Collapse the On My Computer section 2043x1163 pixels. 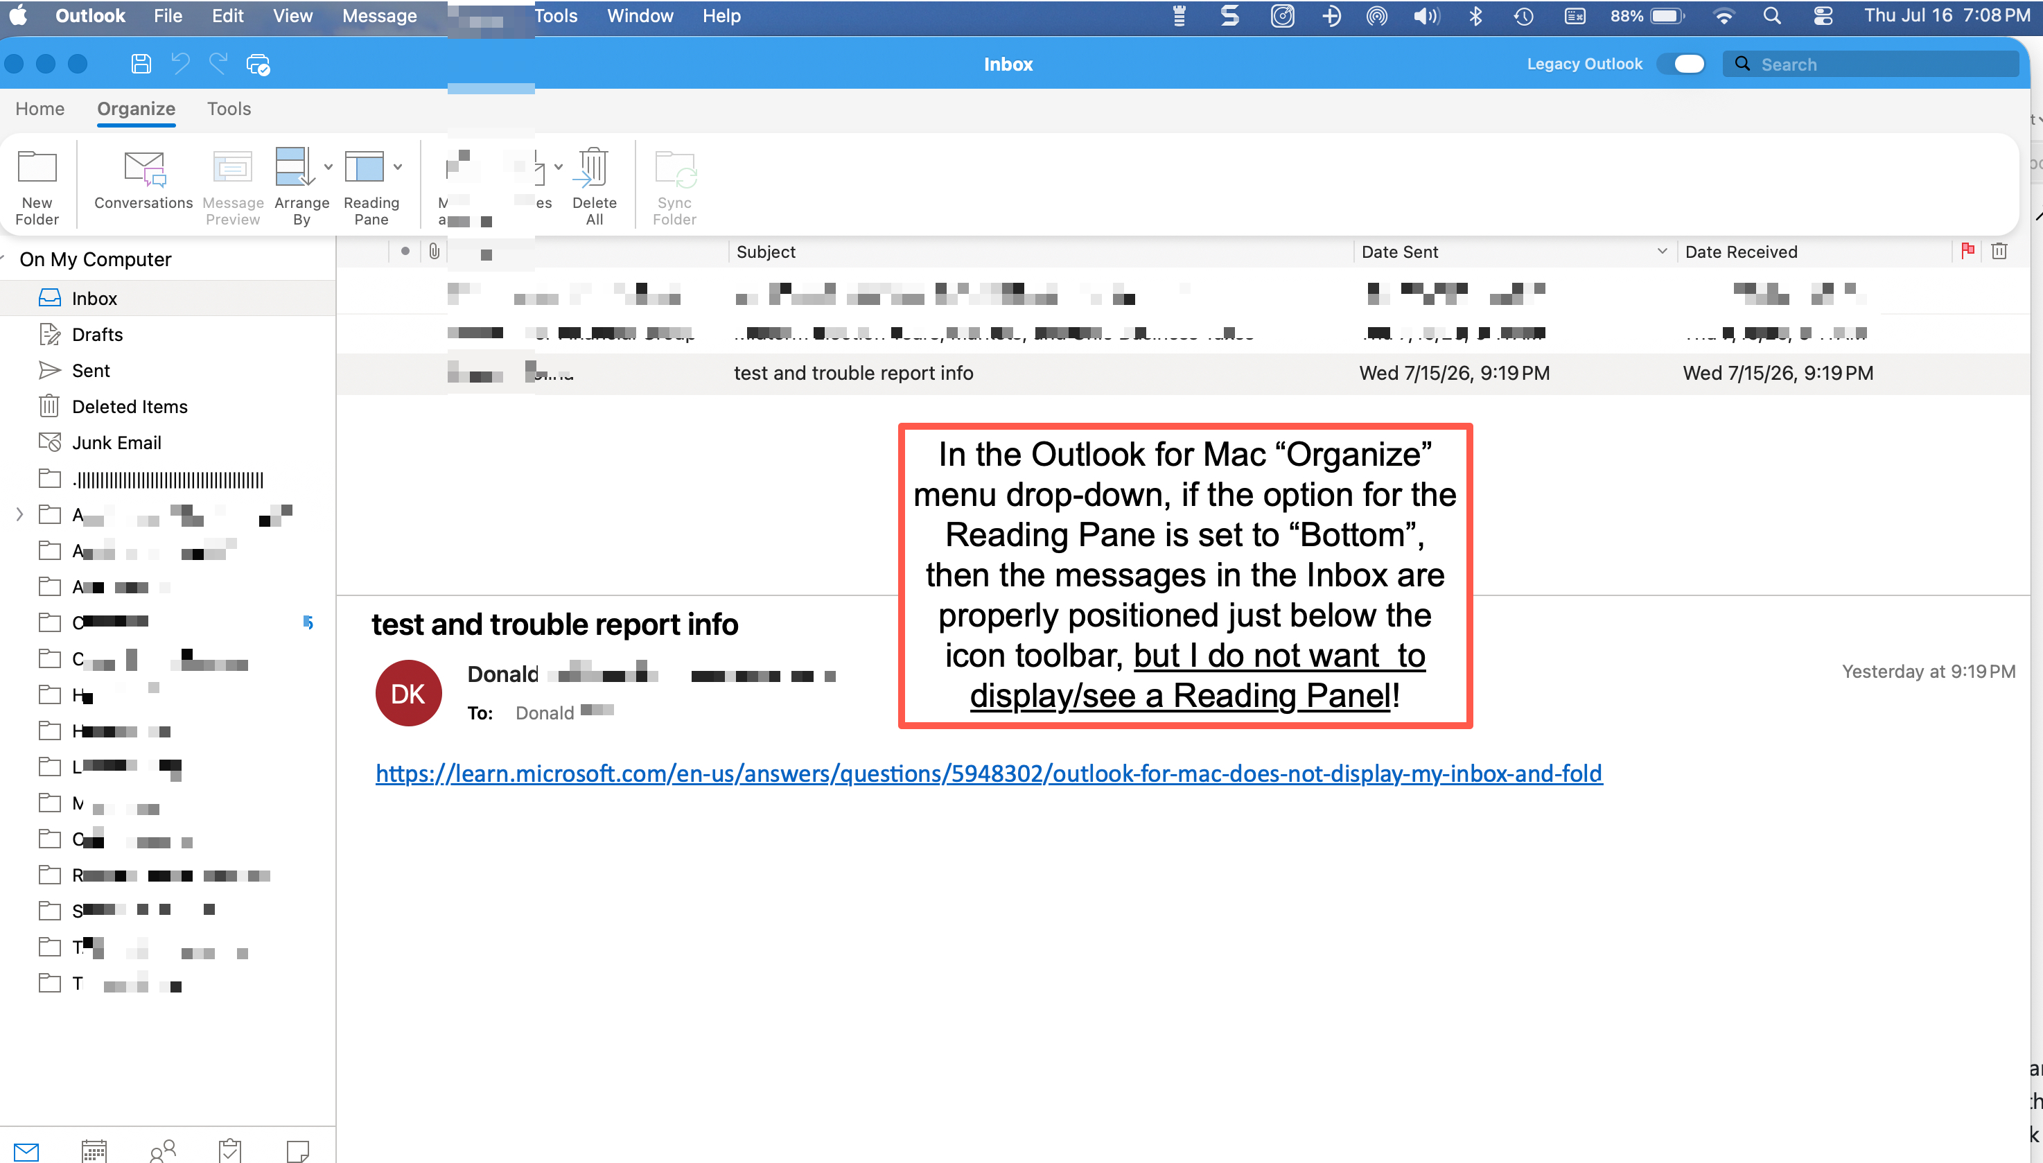pyautogui.click(x=3, y=259)
